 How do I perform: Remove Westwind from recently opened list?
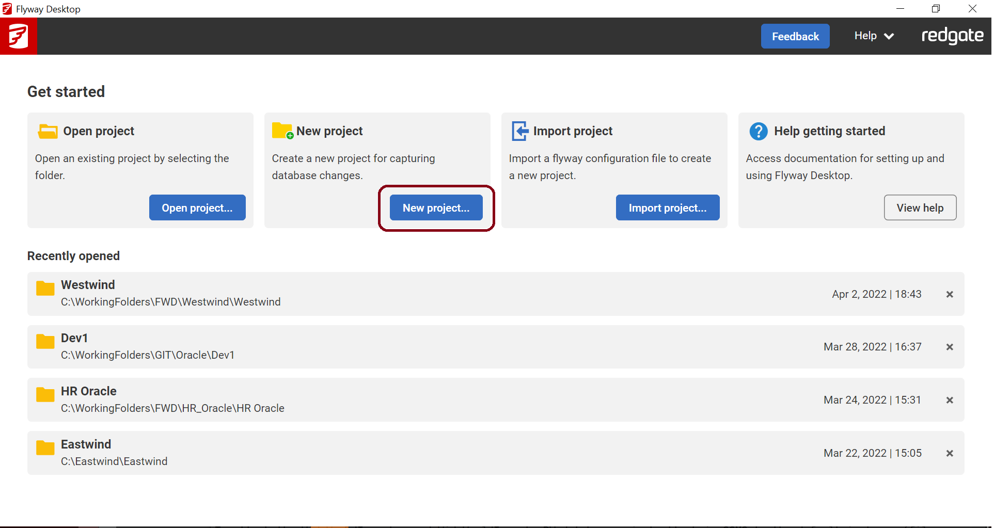coord(950,294)
